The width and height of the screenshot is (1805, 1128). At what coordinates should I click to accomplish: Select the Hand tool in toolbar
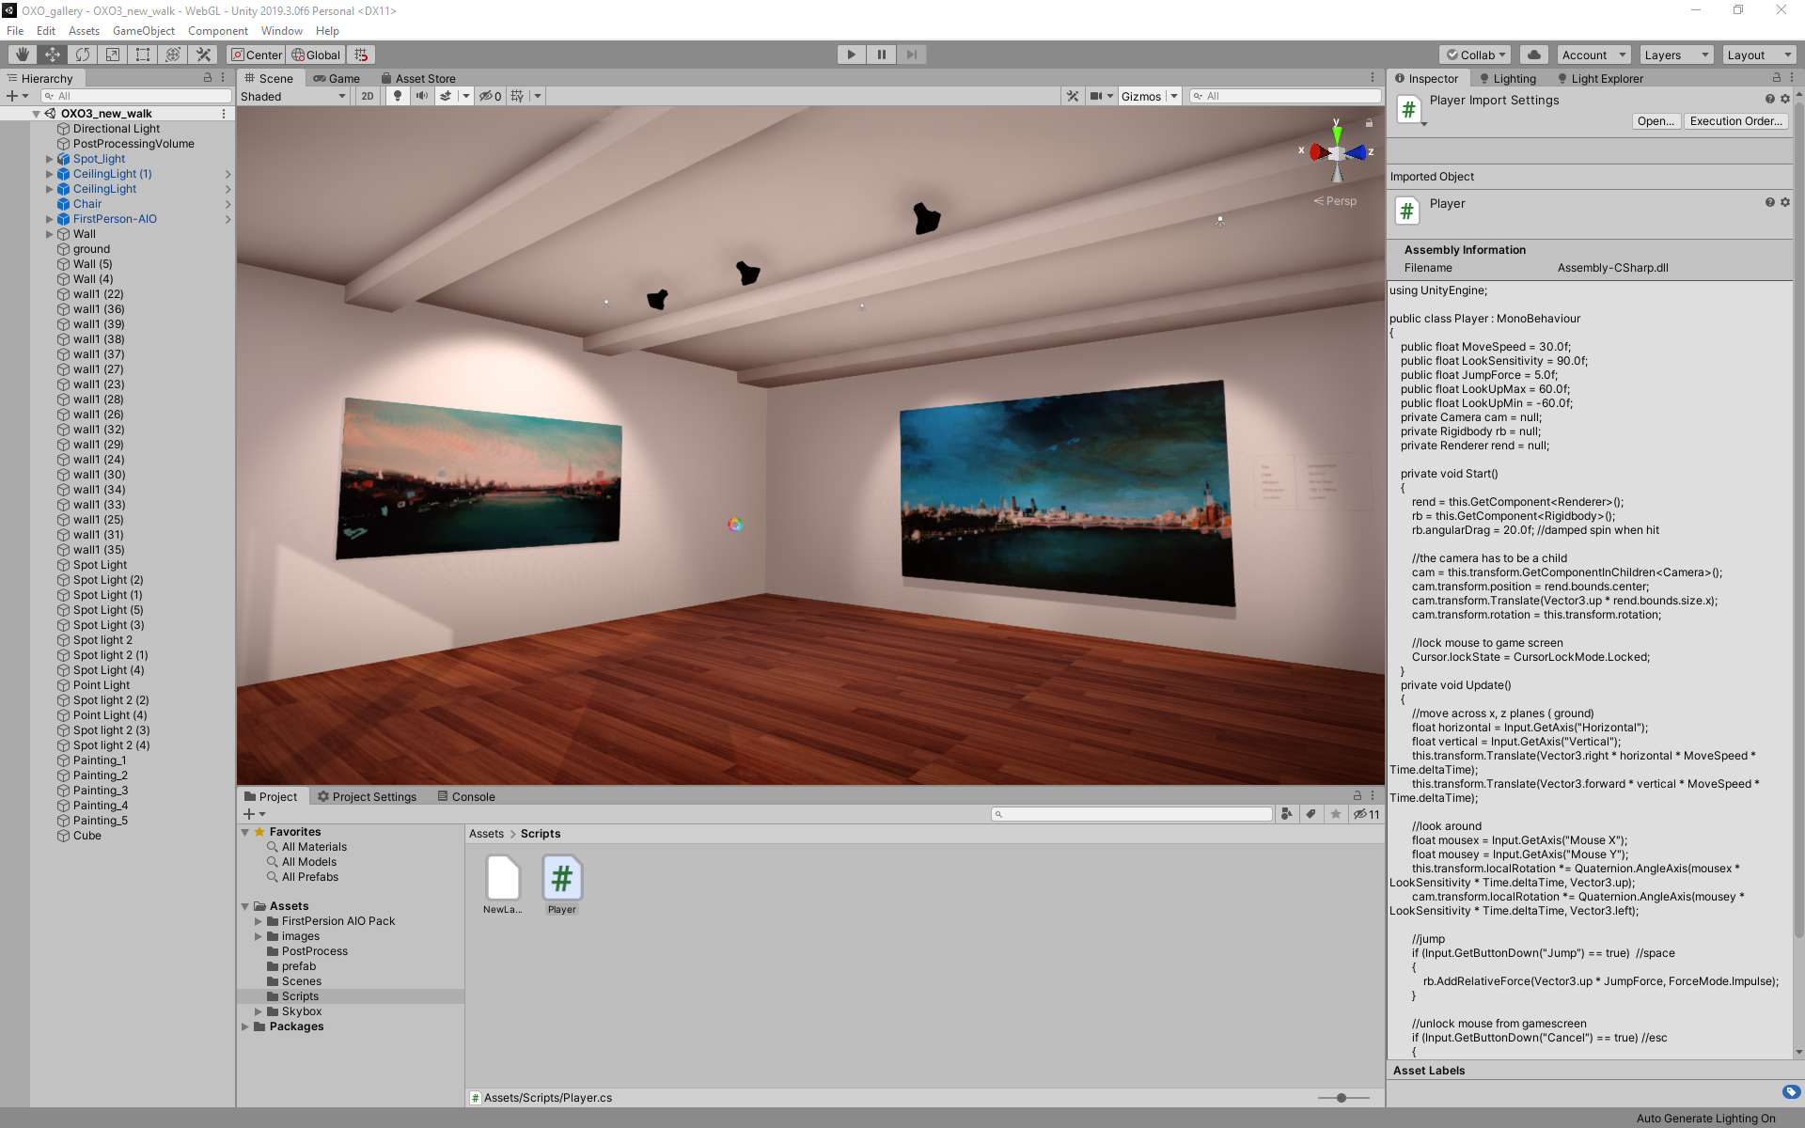click(x=22, y=55)
